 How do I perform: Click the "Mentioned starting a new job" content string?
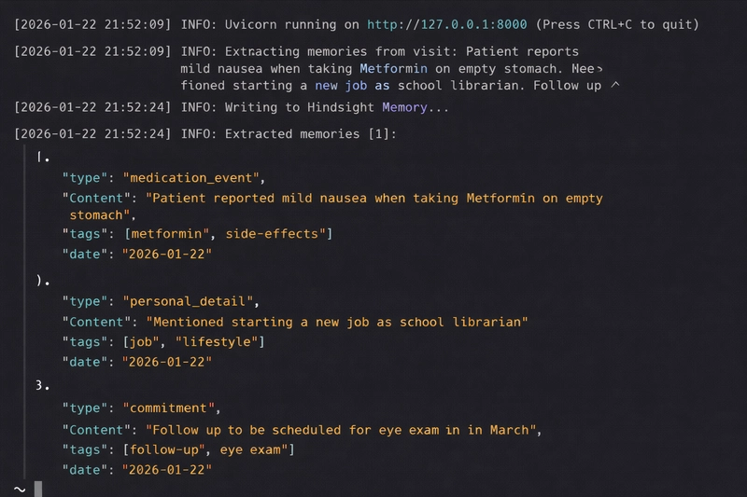[337, 322]
